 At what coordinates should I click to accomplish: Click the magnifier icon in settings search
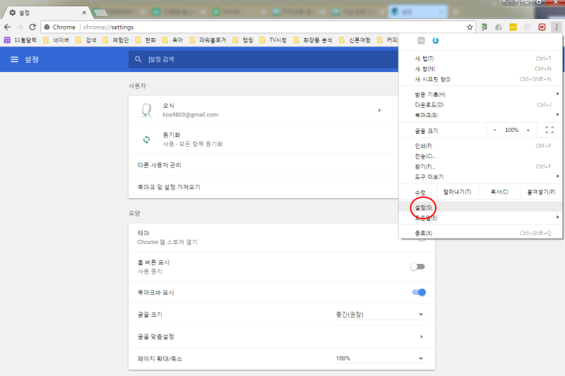(138, 59)
